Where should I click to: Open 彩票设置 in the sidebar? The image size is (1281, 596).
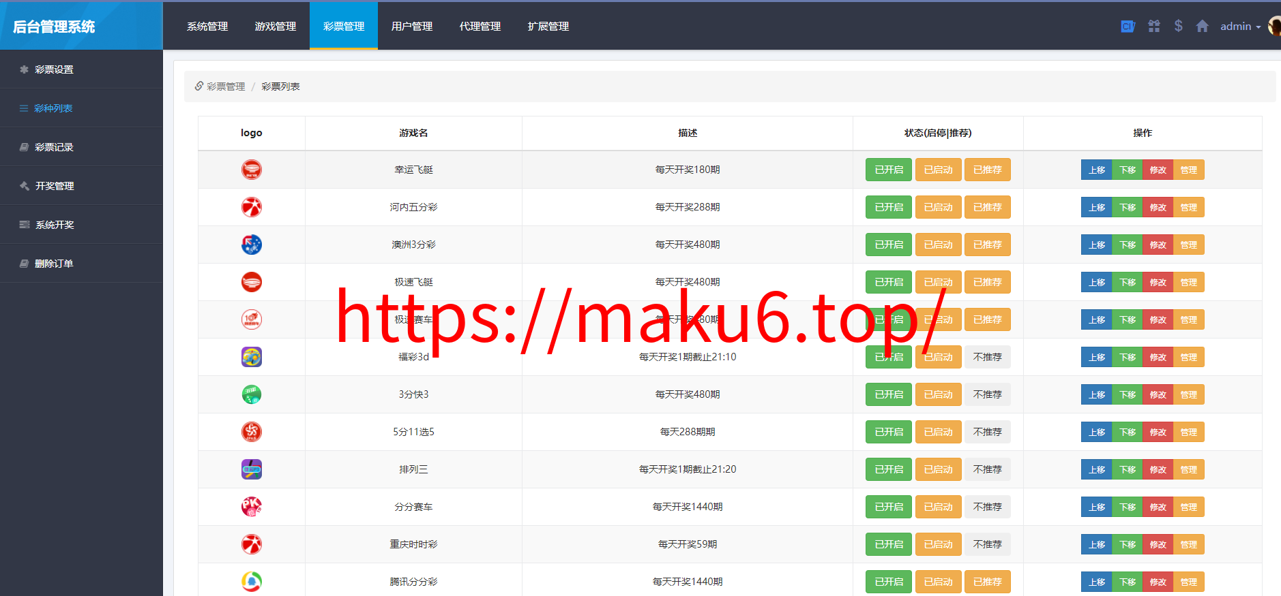coord(81,69)
